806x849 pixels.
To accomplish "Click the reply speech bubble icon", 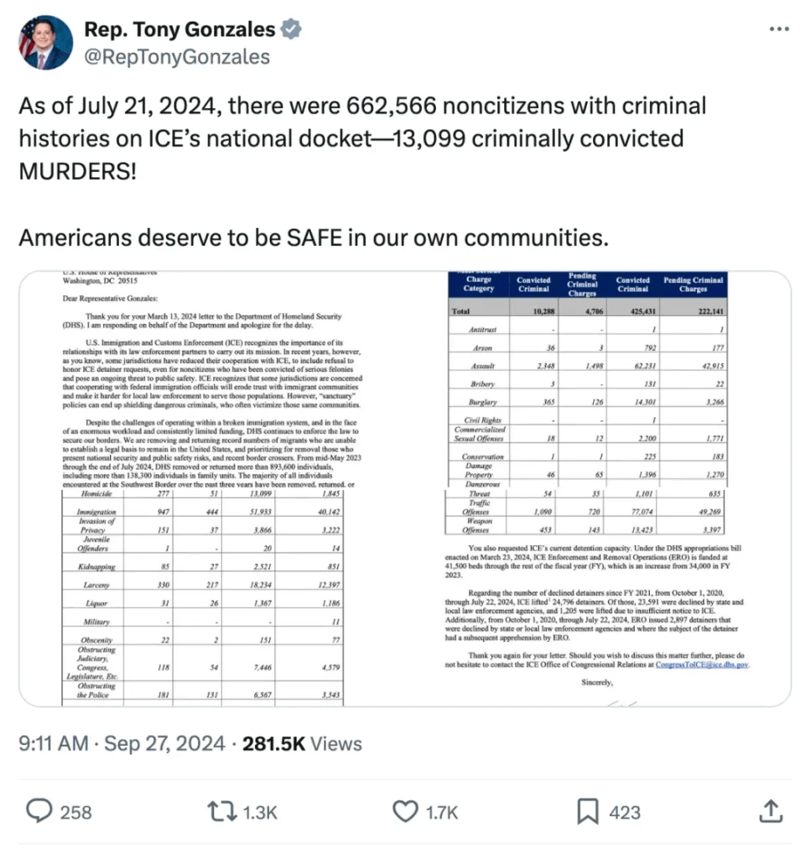I will [39, 811].
